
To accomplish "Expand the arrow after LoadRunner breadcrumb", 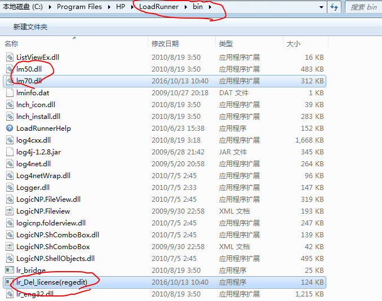I will coord(185,7).
